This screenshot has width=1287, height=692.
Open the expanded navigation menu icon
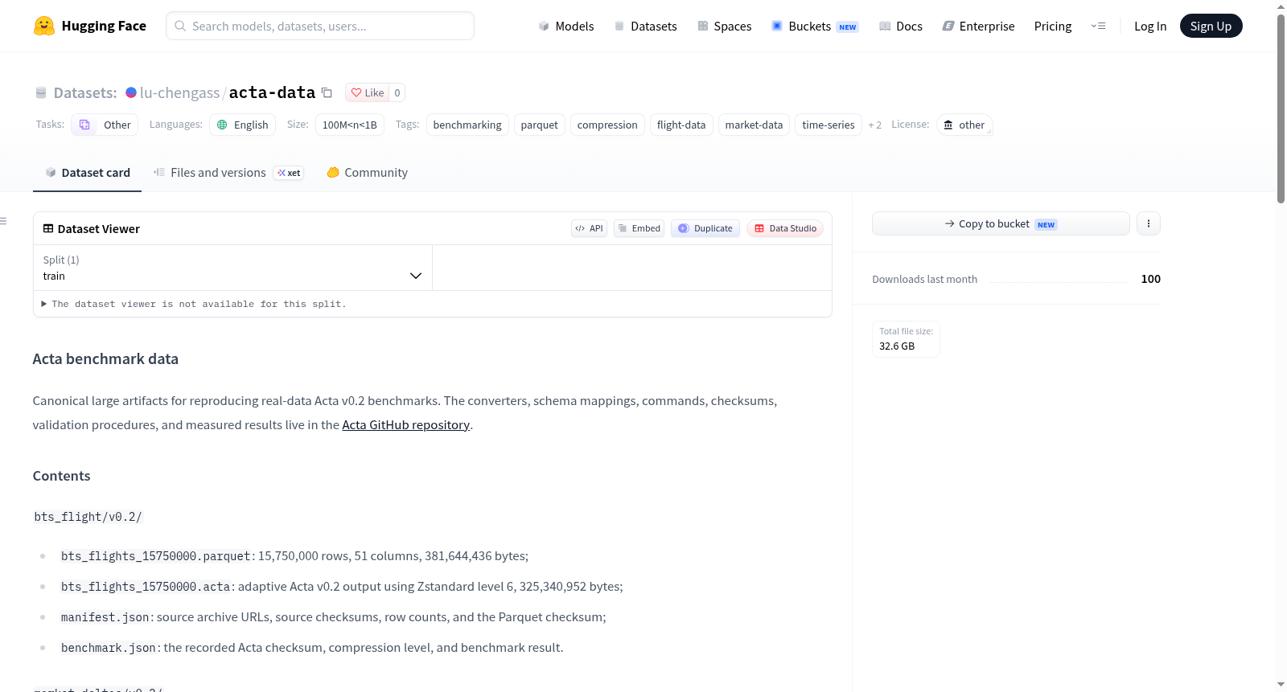1098,26
